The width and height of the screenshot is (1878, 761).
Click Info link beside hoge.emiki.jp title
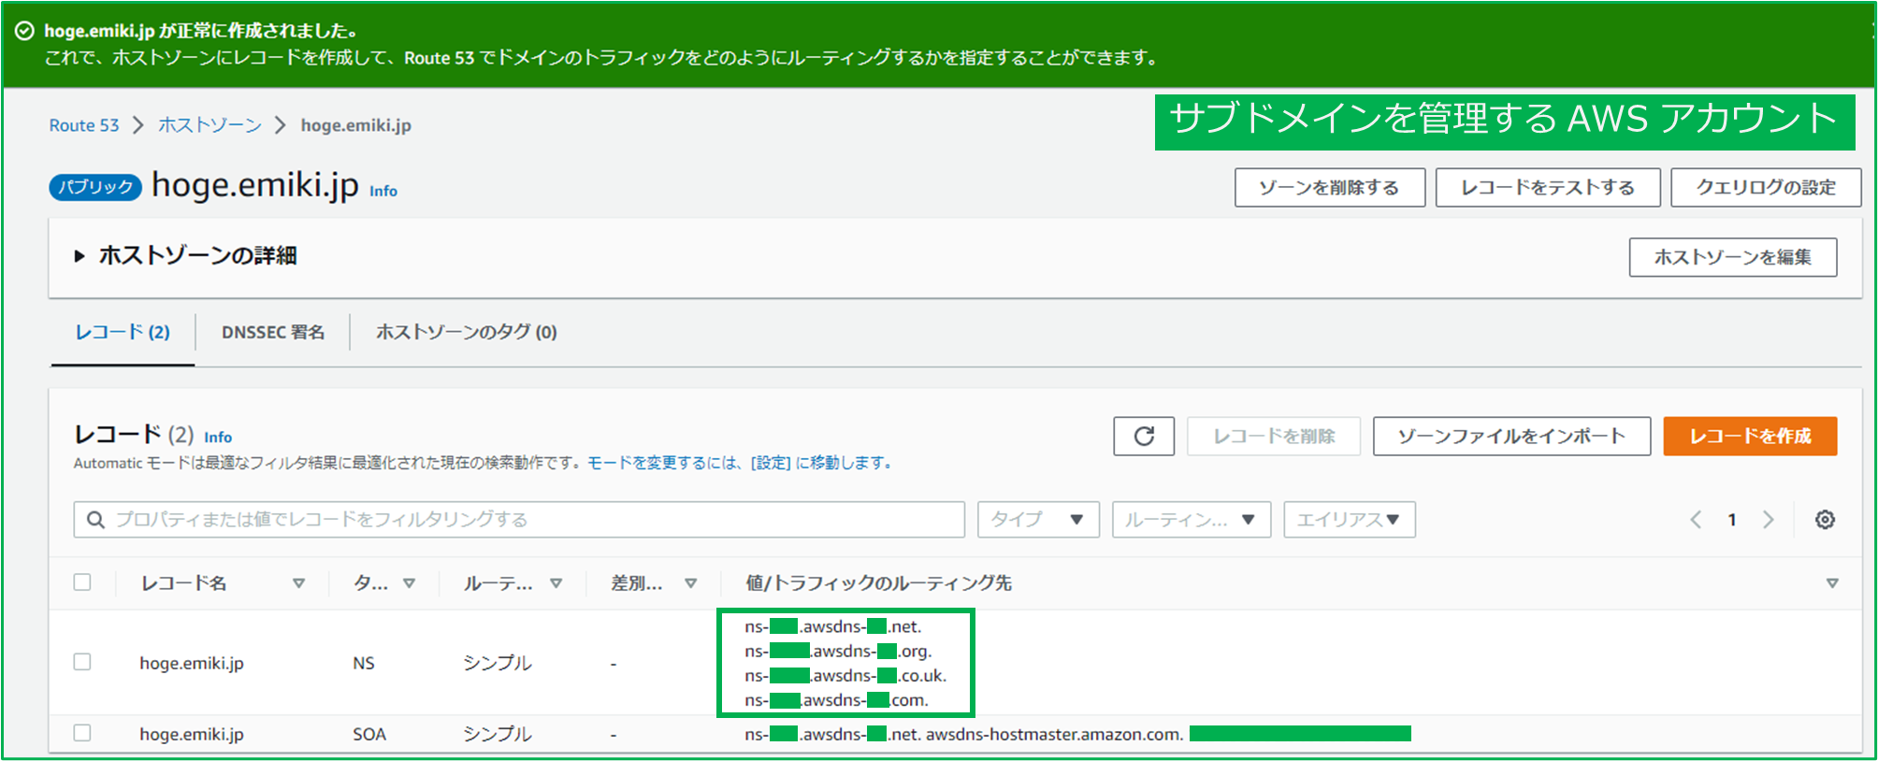(383, 191)
